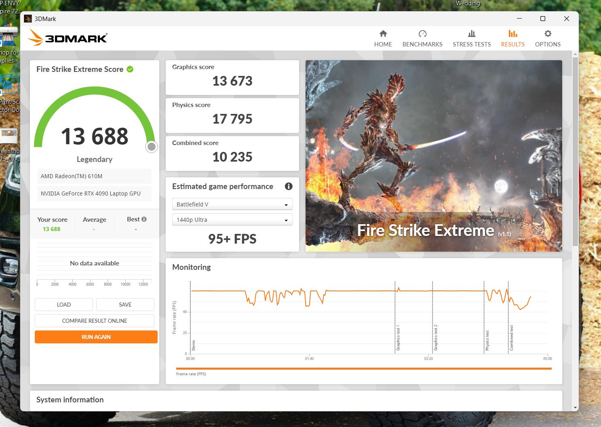Screen dimensions: 601x427
Task: Select the OPTIONS menu label
Action: click(548, 44)
